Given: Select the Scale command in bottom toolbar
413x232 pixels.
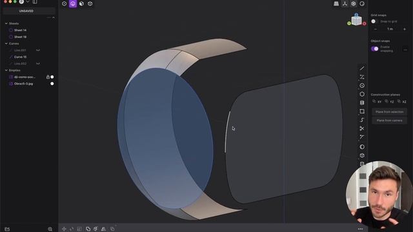Looking at the screenshot, I should tap(79, 229).
